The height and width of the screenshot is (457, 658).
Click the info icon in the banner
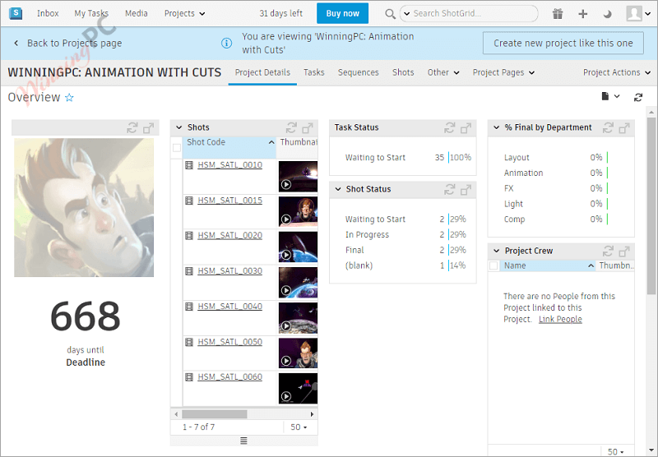pos(226,43)
